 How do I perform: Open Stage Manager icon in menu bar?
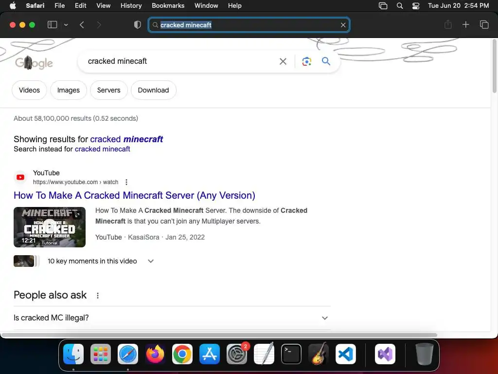click(383, 6)
